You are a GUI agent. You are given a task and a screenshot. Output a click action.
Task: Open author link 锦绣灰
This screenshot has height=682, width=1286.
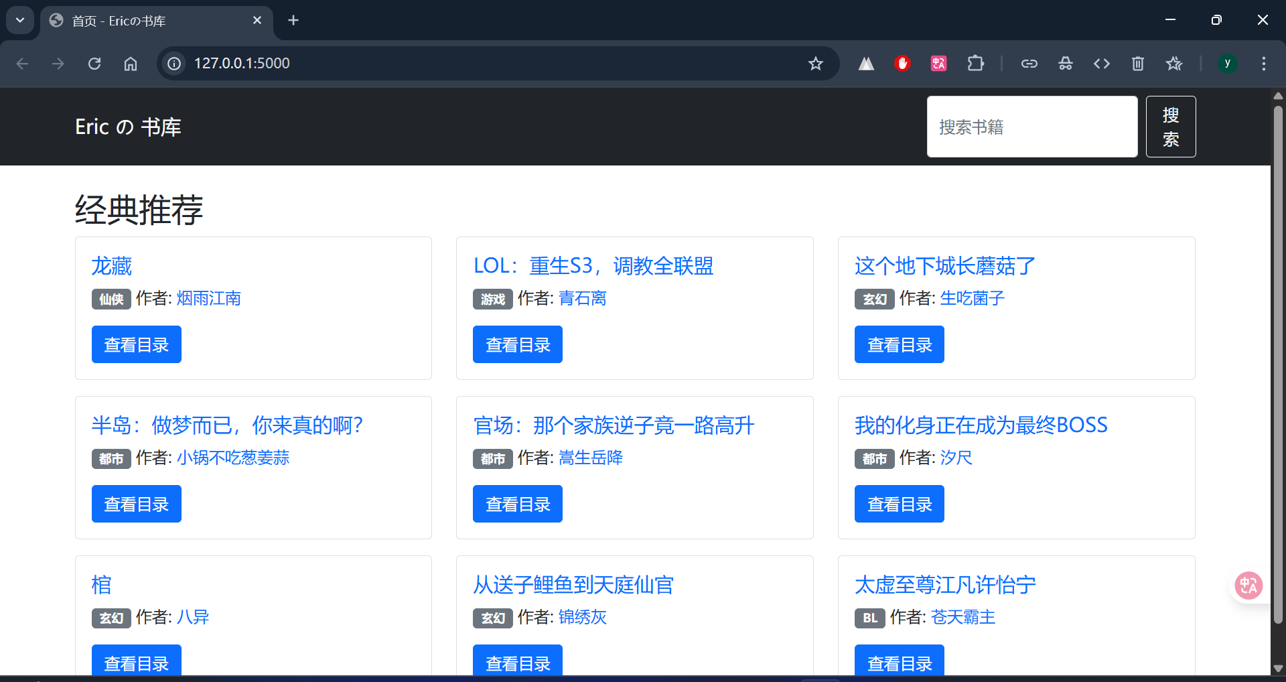click(x=583, y=617)
